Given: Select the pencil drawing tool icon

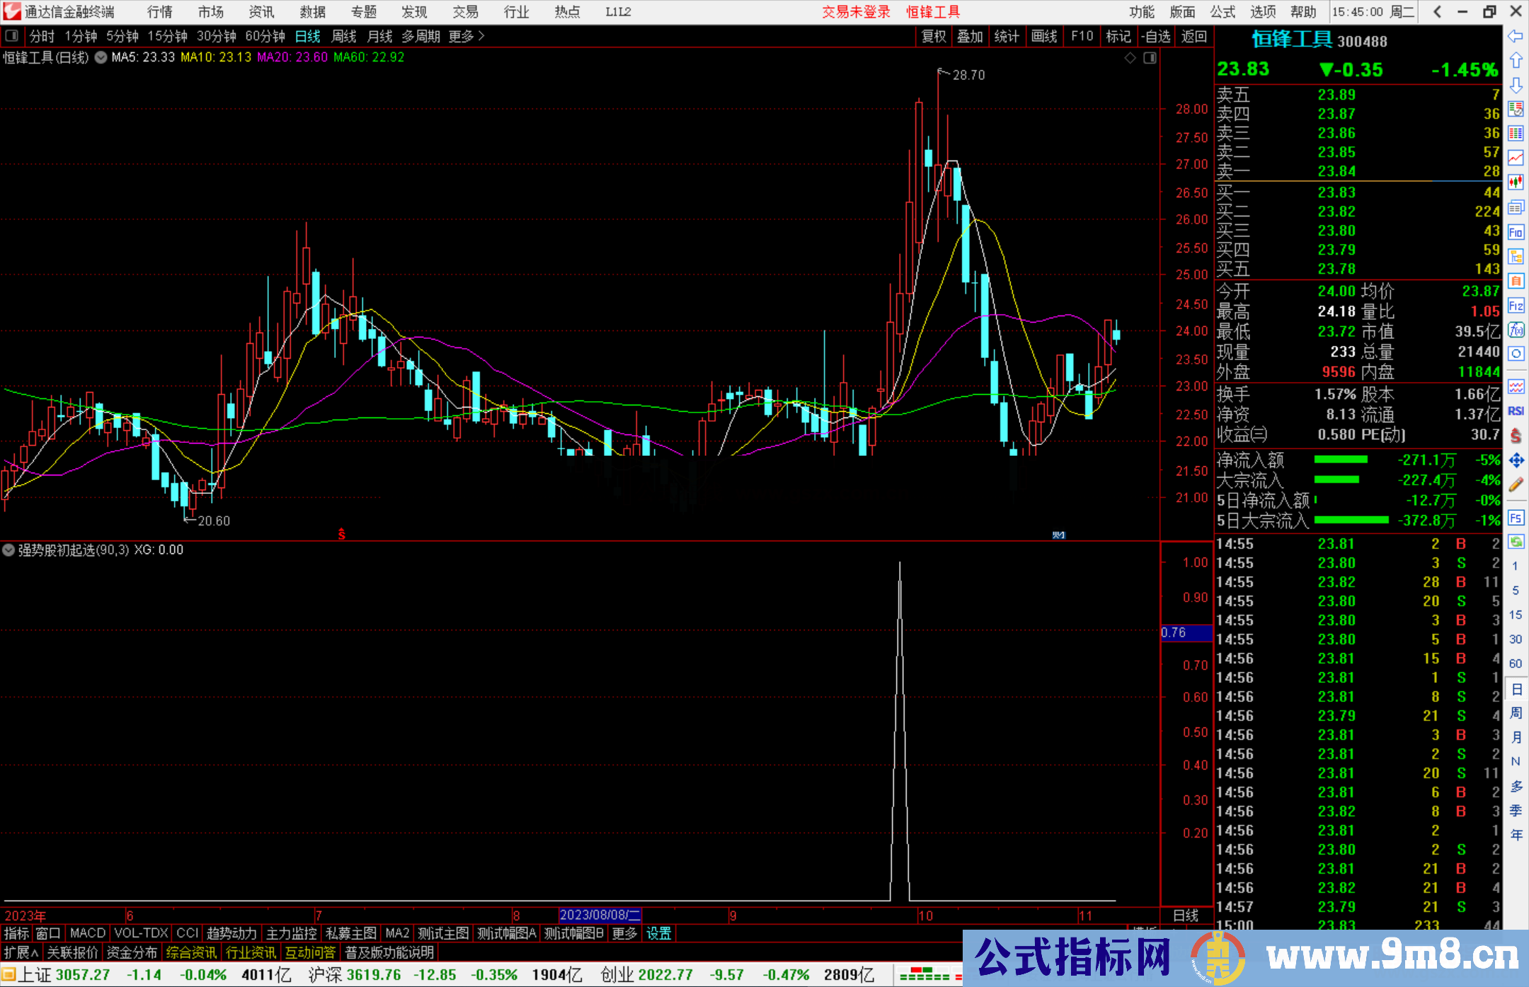Looking at the screenshot, I should tap(1516, 485).
